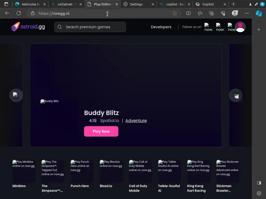The width and height of the screenshot is (266, 199).
Task: Click the astroid.gg rocket logo
Action: (x=28, y=27)
